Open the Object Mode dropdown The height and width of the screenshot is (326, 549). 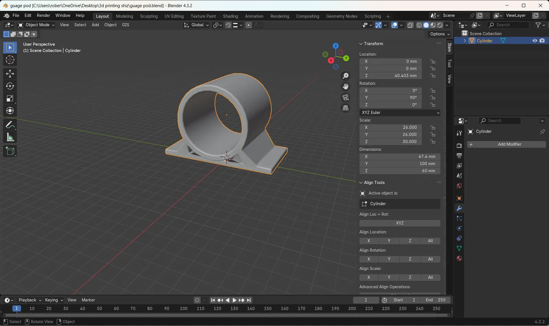click(36, 25)
